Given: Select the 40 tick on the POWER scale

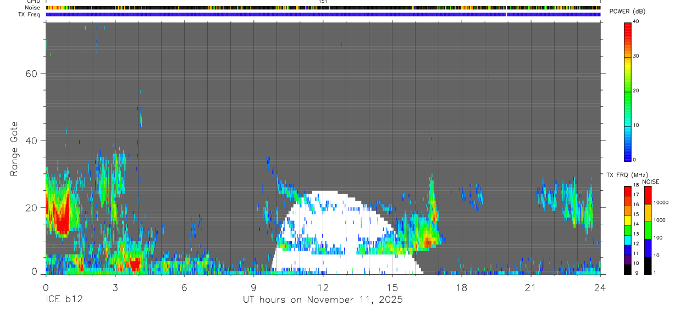Looking at the screenshot, I should [636, 21].
